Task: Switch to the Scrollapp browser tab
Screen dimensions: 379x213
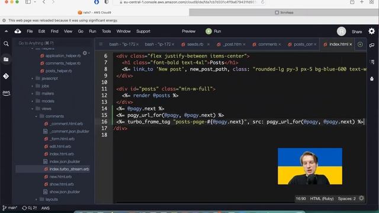Action: coord(284,12)
